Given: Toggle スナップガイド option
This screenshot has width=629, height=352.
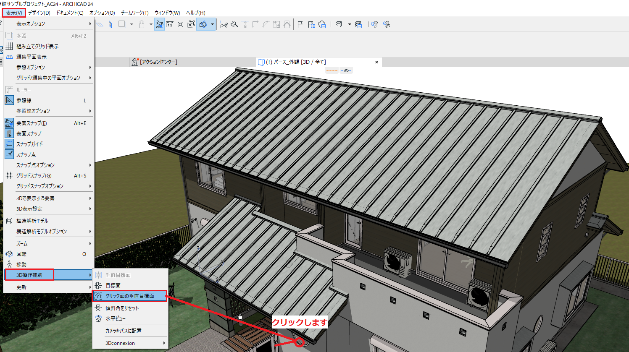Looking at the screenshot, I should pos(49,144).
